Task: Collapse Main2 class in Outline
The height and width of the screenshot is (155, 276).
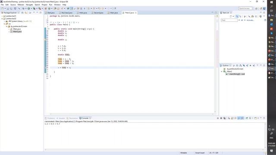Action: point(222,71)
